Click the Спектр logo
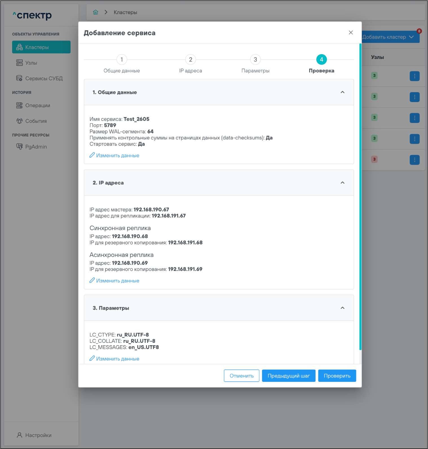 click(x=32, y=15)
